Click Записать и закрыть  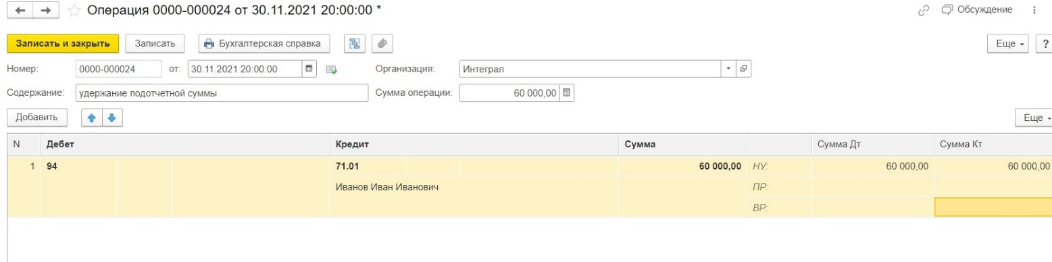click(63, 43)
